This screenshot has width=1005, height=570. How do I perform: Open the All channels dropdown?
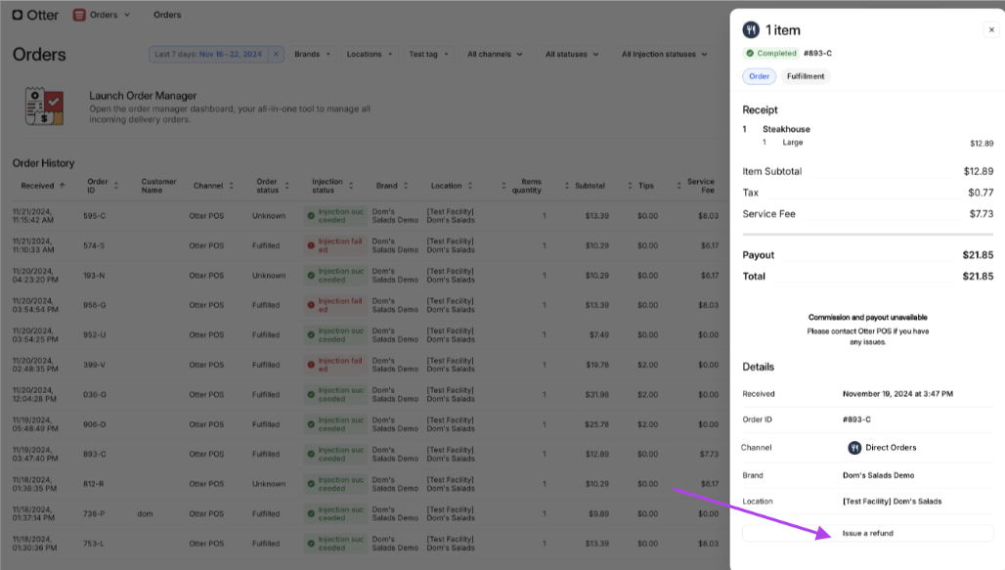[x=494, y=55]
